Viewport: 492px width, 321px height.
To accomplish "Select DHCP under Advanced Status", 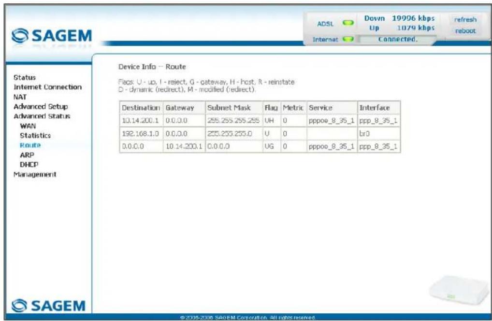I will click(29, 165).
